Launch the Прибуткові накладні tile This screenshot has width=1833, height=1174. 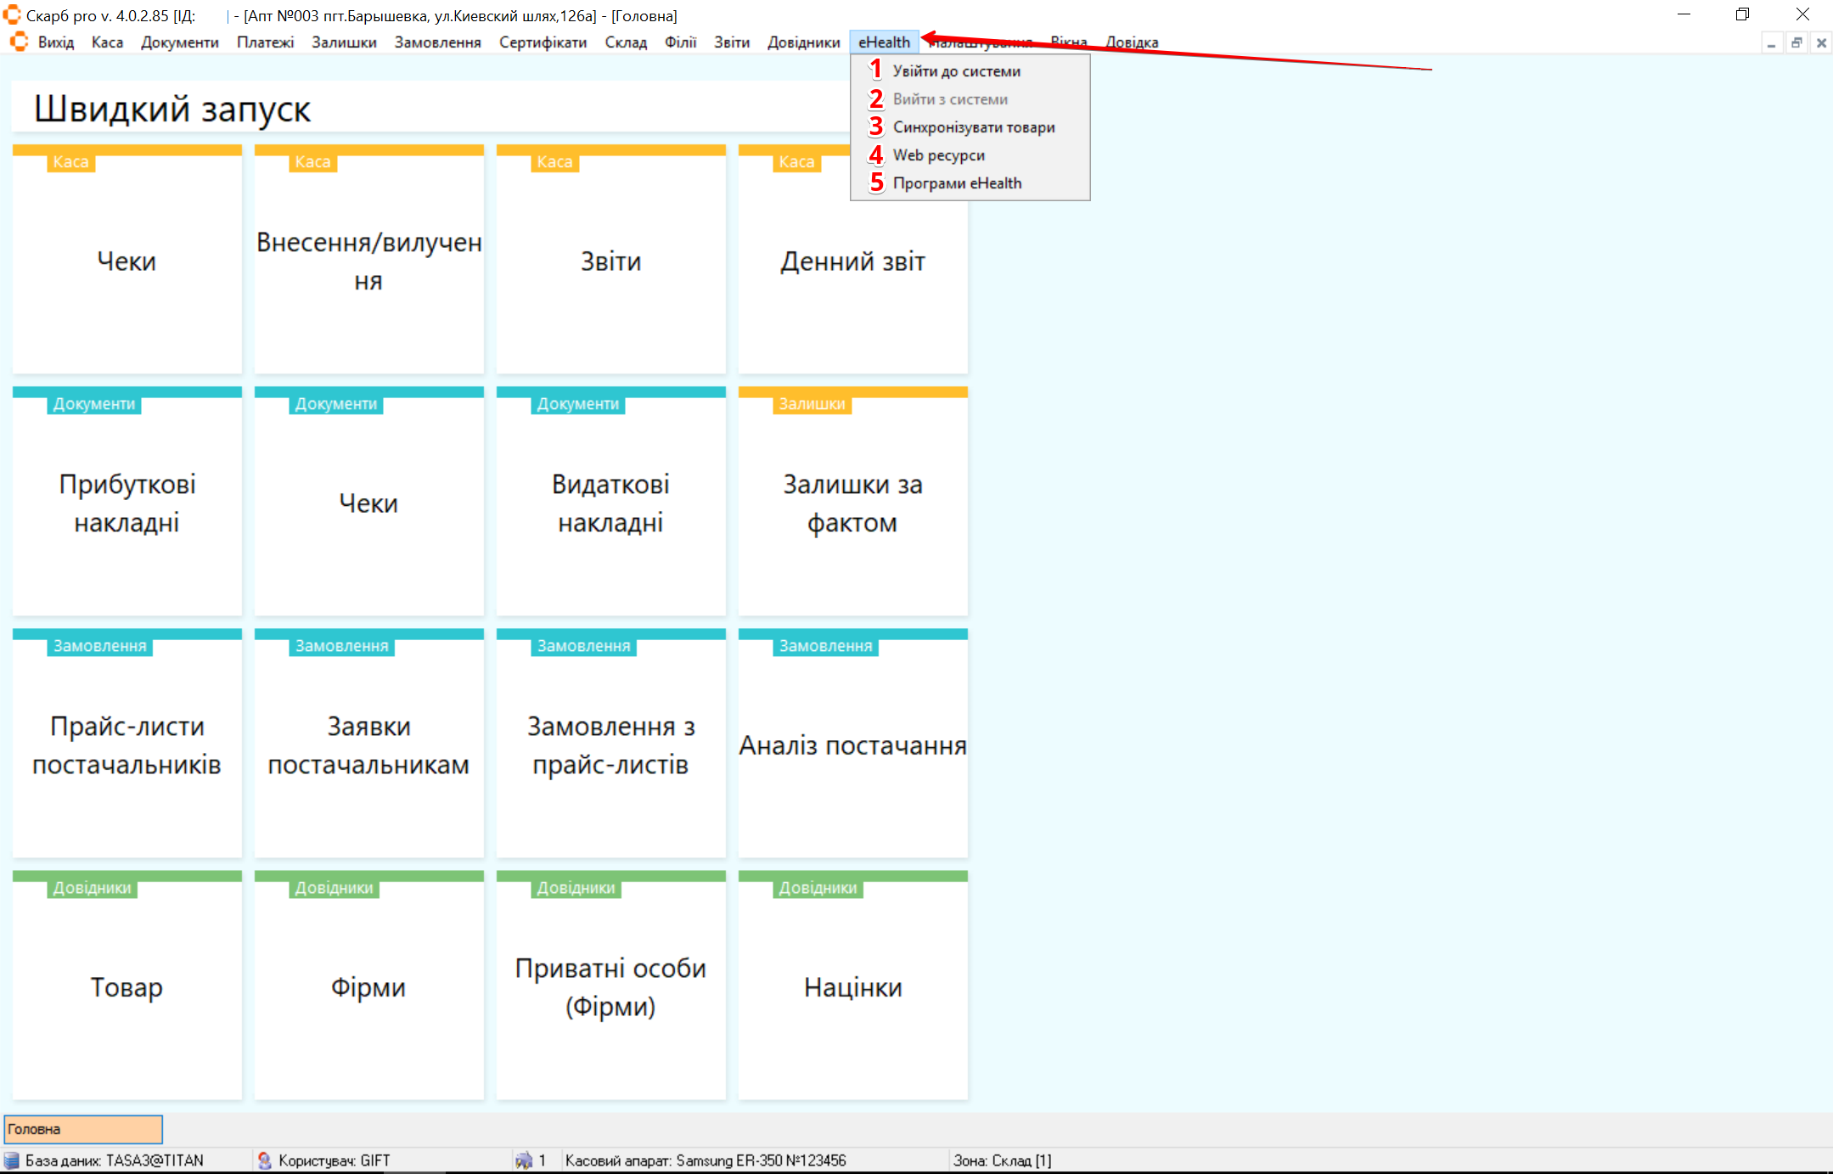[127, 503]
